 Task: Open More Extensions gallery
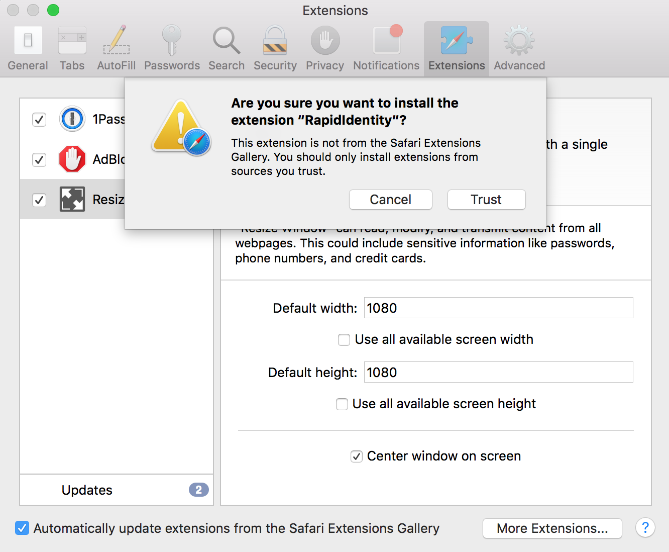click(552, 528)
